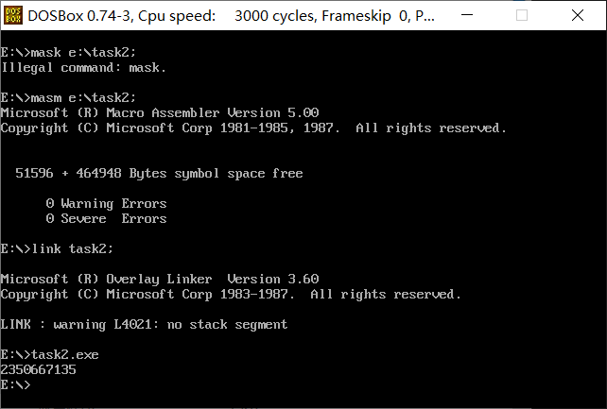Click the 'task2.exe' command line

tap(49, 355)
